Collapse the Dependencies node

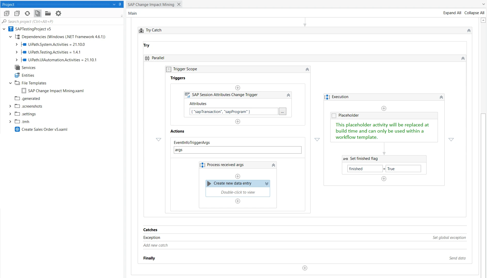(11, 37)
